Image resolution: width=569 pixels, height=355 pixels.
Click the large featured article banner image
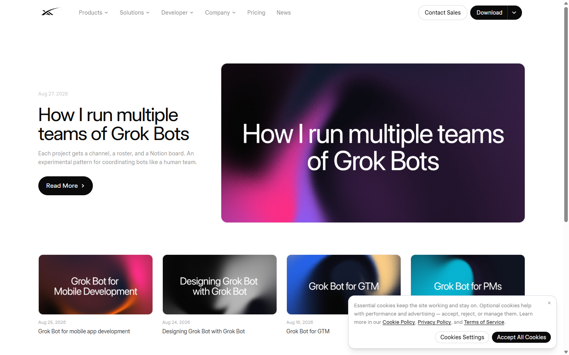373,143
